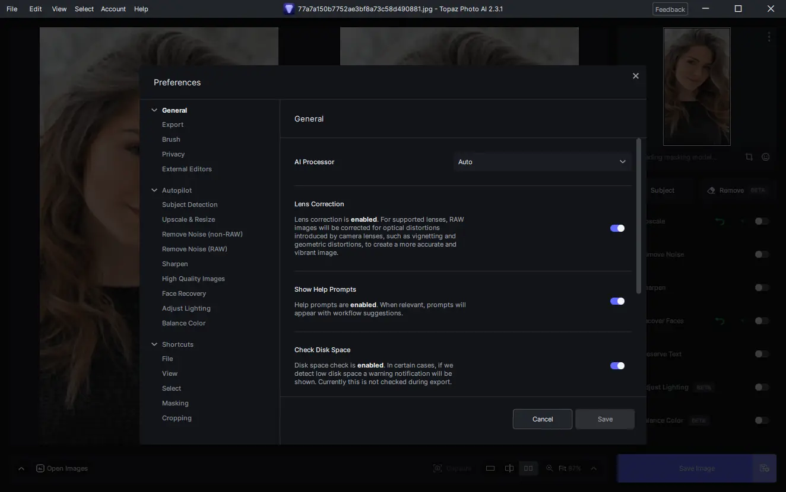Image resolution: width=786 pixels, height=492 pixels.
Task: Click the Topaz Photo AI logo icon
Action: (289, 9)
